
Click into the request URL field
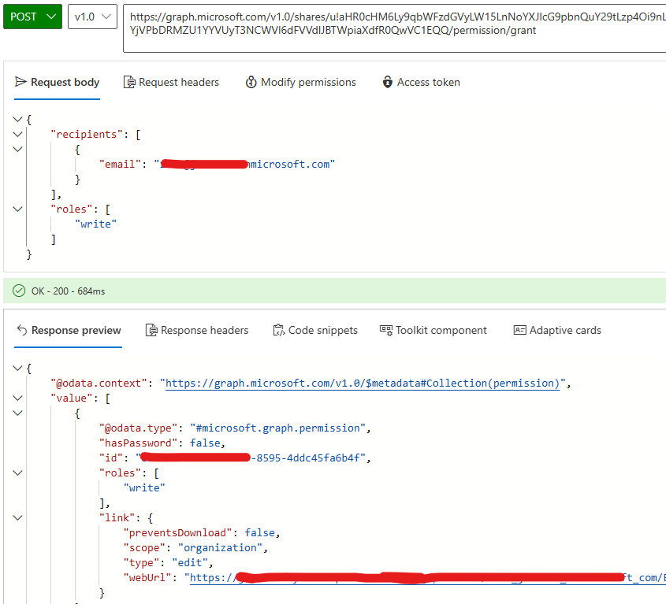click(395, 28)
